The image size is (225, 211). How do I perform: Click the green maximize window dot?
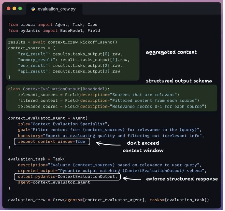20,8
